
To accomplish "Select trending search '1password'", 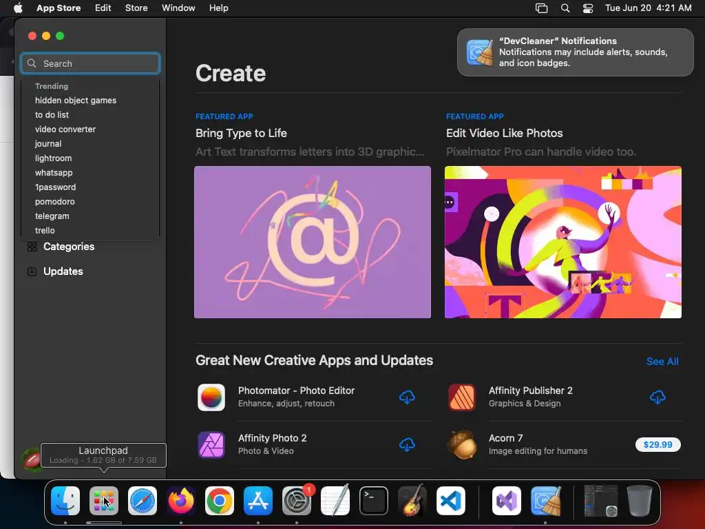I will 55,187.
